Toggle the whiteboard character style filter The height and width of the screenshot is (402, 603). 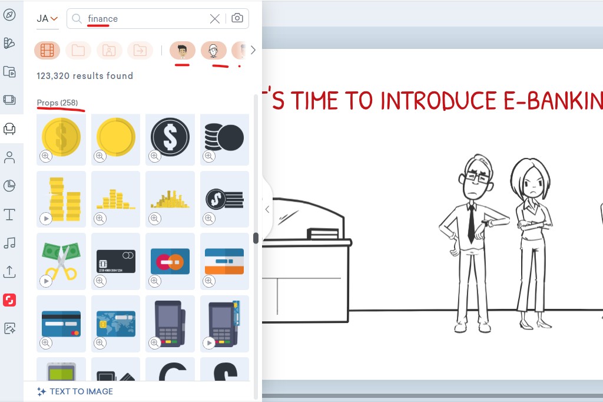pyautogui.click(x=213, y=51)
